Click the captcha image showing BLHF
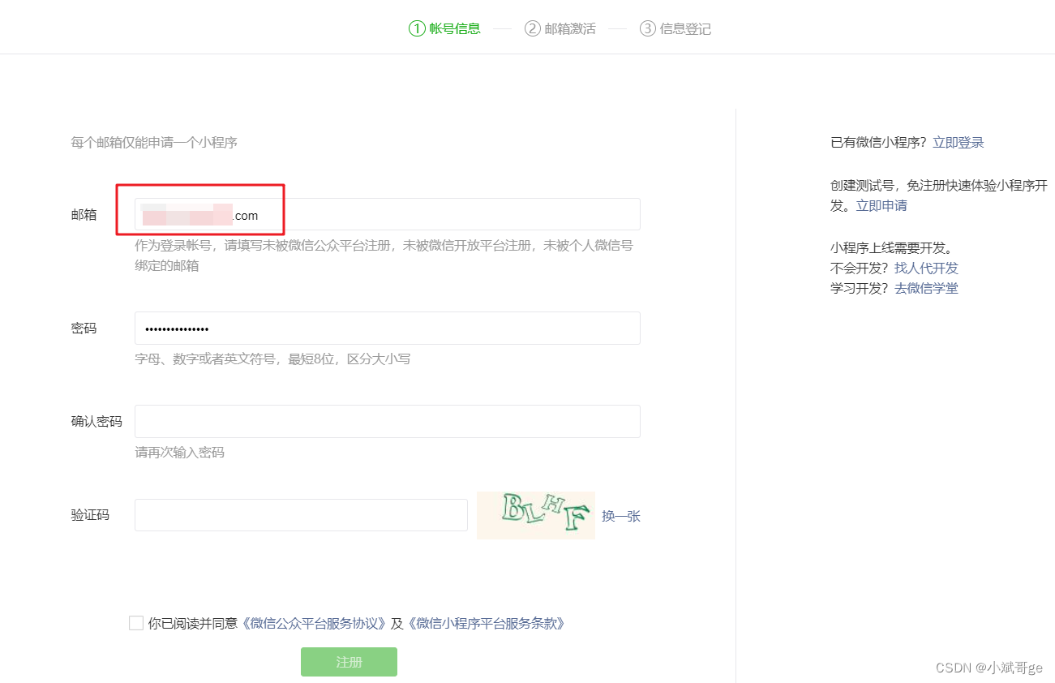 tap(536, 514)
